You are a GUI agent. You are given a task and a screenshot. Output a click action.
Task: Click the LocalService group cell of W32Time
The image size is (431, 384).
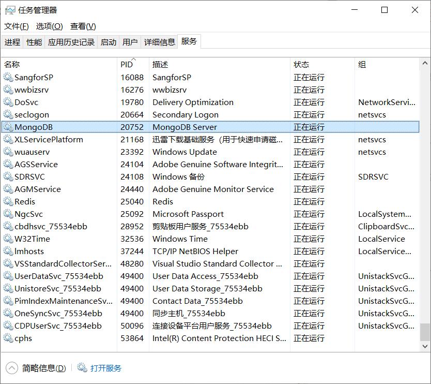point(381,239)
